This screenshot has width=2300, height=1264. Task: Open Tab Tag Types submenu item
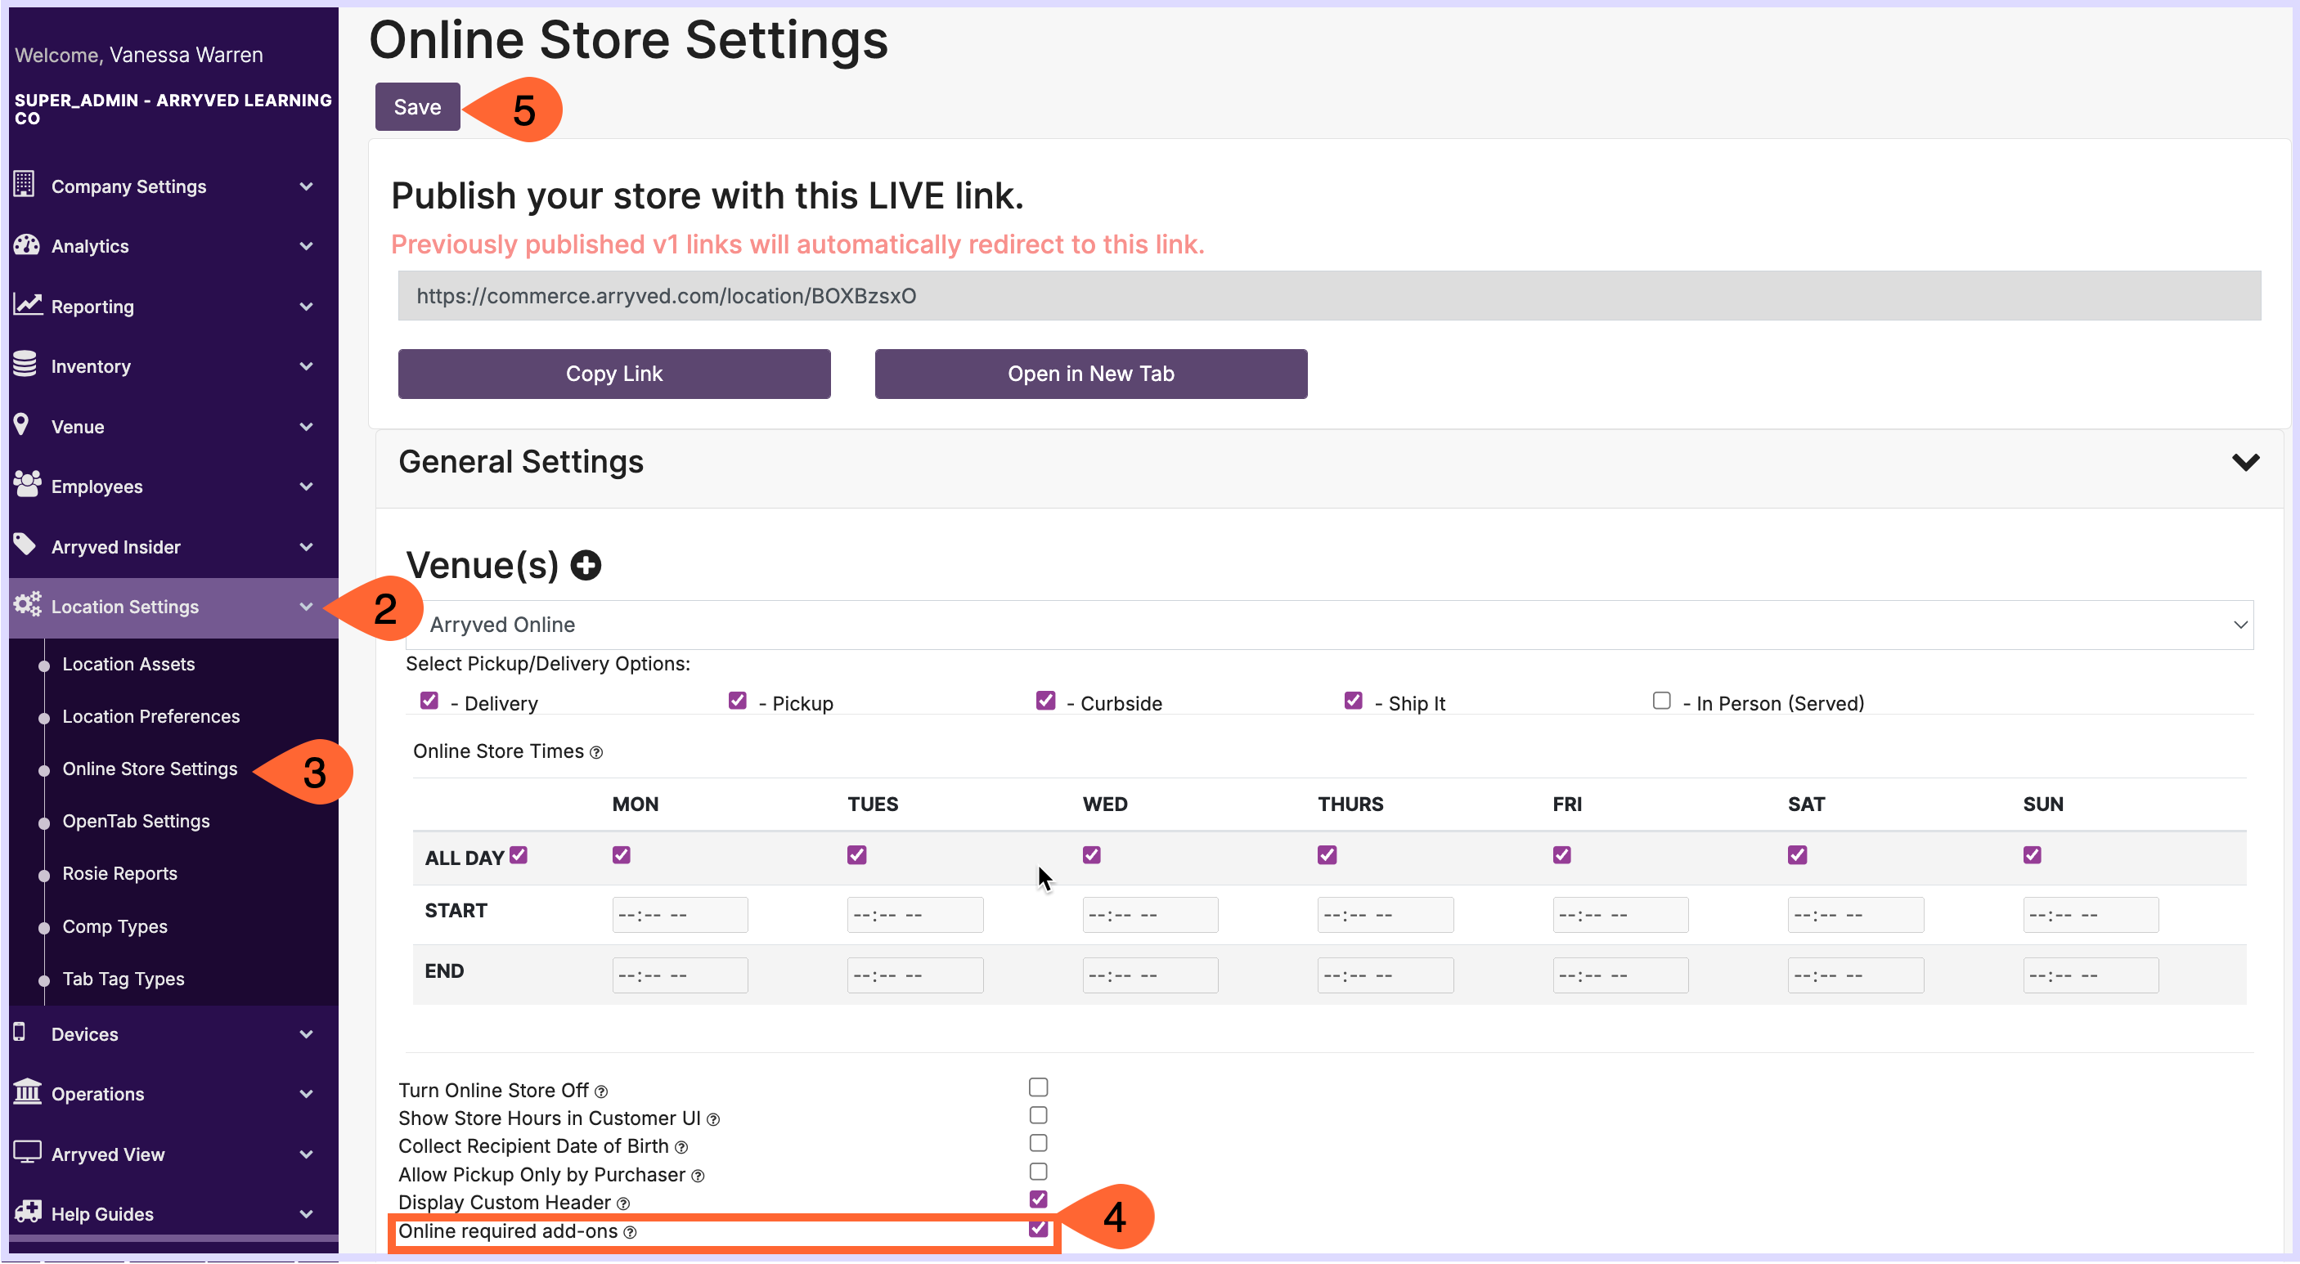[124, 979]
